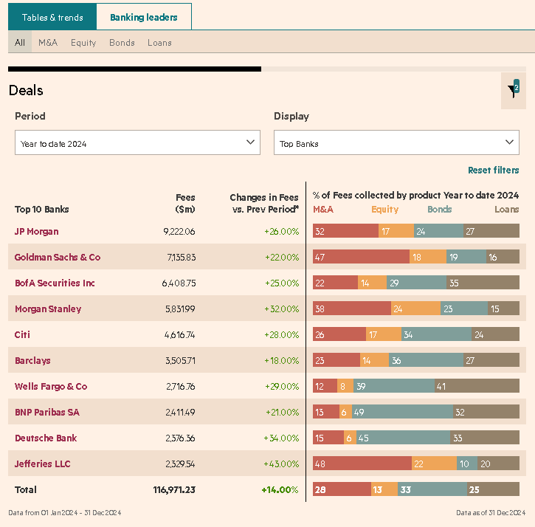Open the Display dropdown Top Banks

coord(396,142)
